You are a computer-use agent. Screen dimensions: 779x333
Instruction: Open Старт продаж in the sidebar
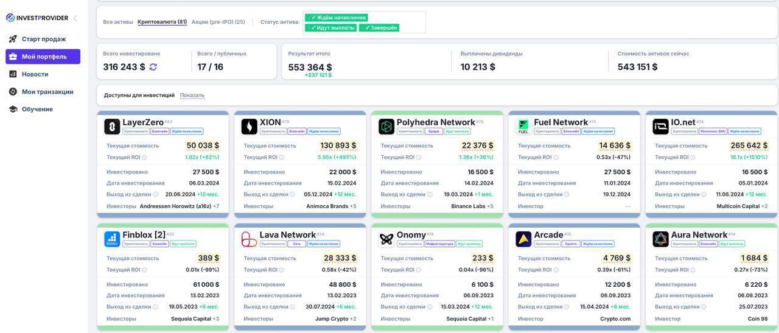coord(43,39)
